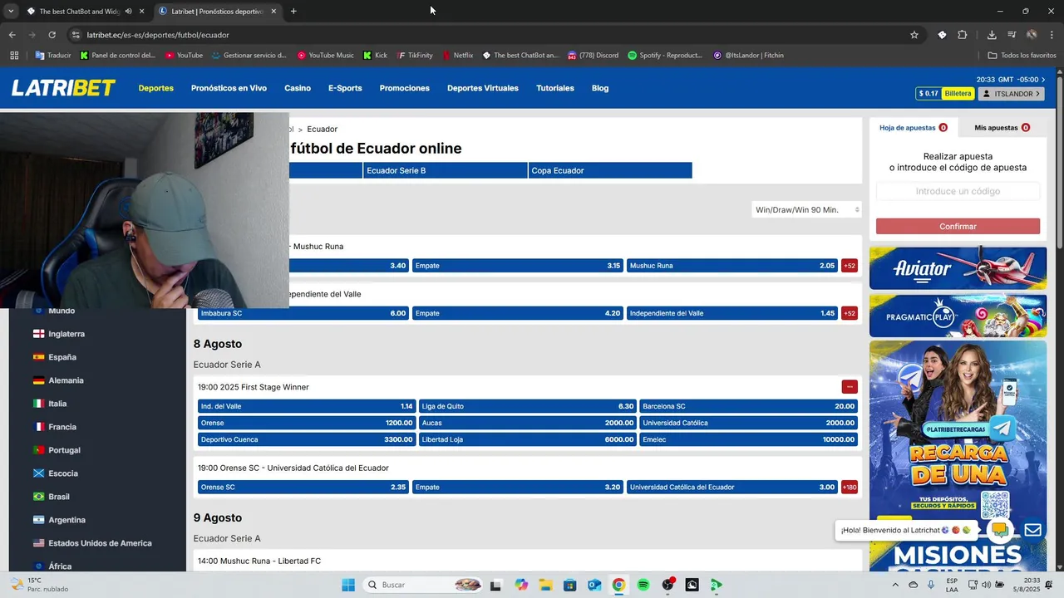Bet on Emelec at 10000.00
The height and width of the screenshot is (598, 1064).
pos(748,439)
